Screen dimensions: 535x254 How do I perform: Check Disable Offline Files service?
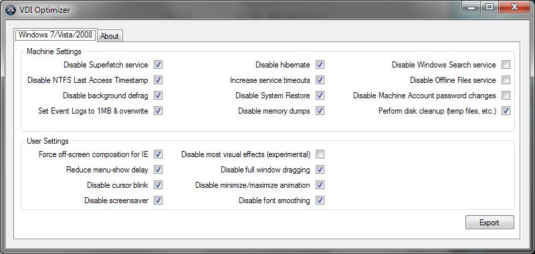(x=506, y=80)
